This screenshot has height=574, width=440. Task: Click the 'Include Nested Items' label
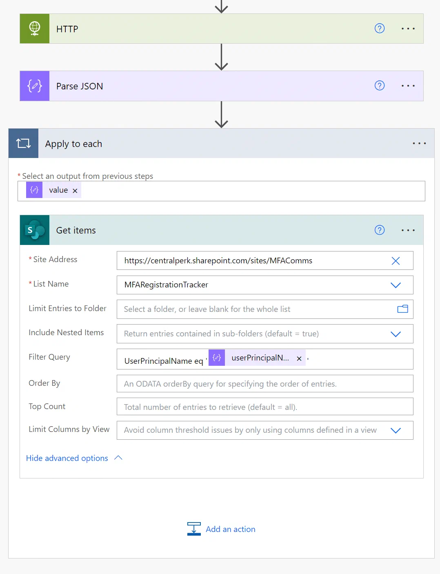pos(66,332)
